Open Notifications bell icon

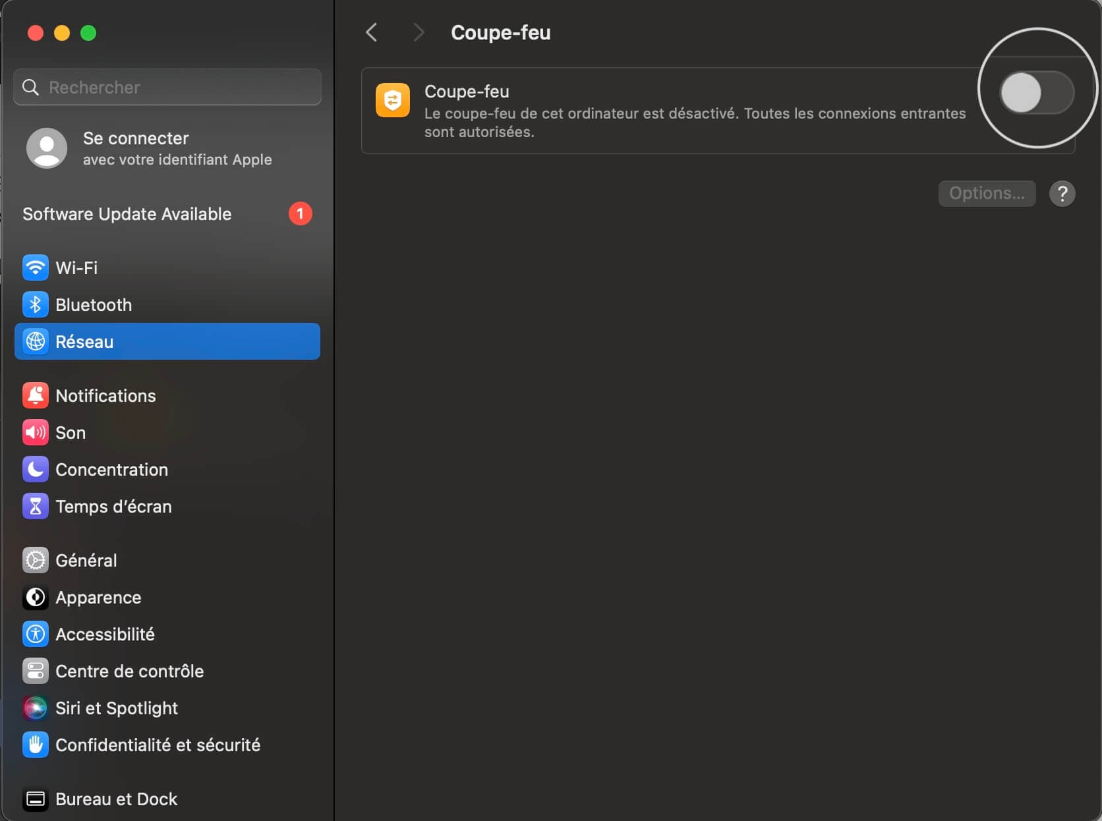[x=36, y=395]
